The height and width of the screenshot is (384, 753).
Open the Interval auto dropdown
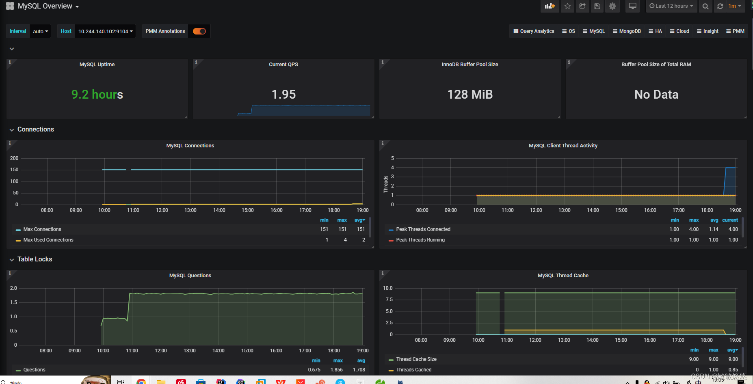point(40,31)
